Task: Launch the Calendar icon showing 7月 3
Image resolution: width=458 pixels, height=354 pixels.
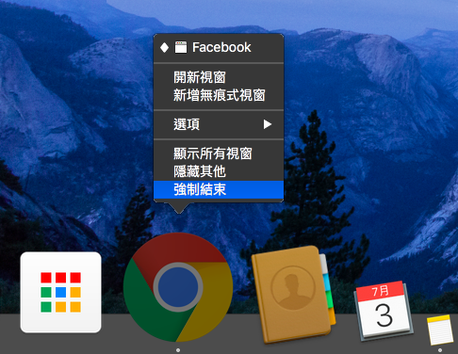Action: tap(384, 311)
